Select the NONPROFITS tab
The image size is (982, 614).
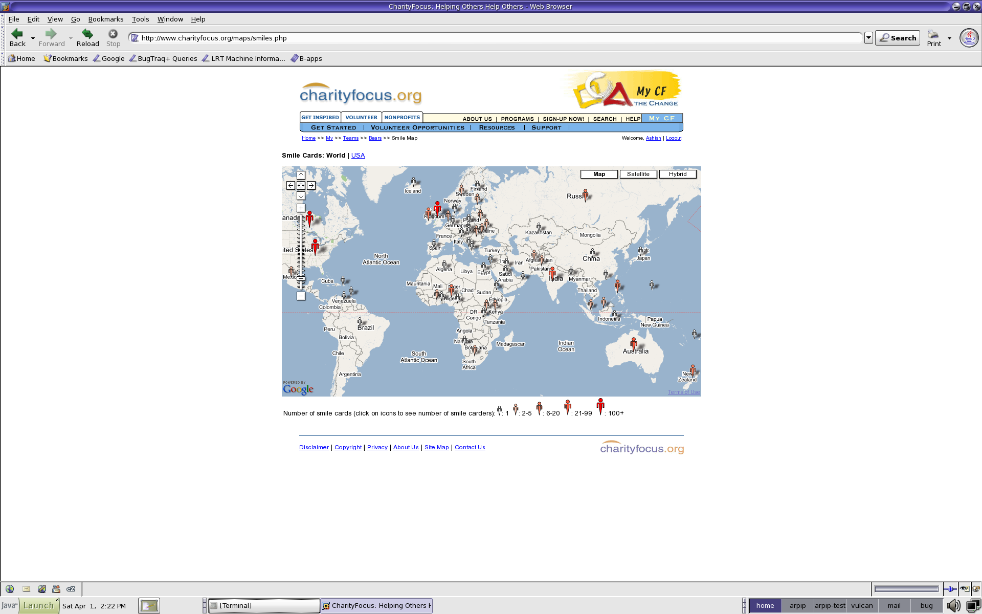402,117
